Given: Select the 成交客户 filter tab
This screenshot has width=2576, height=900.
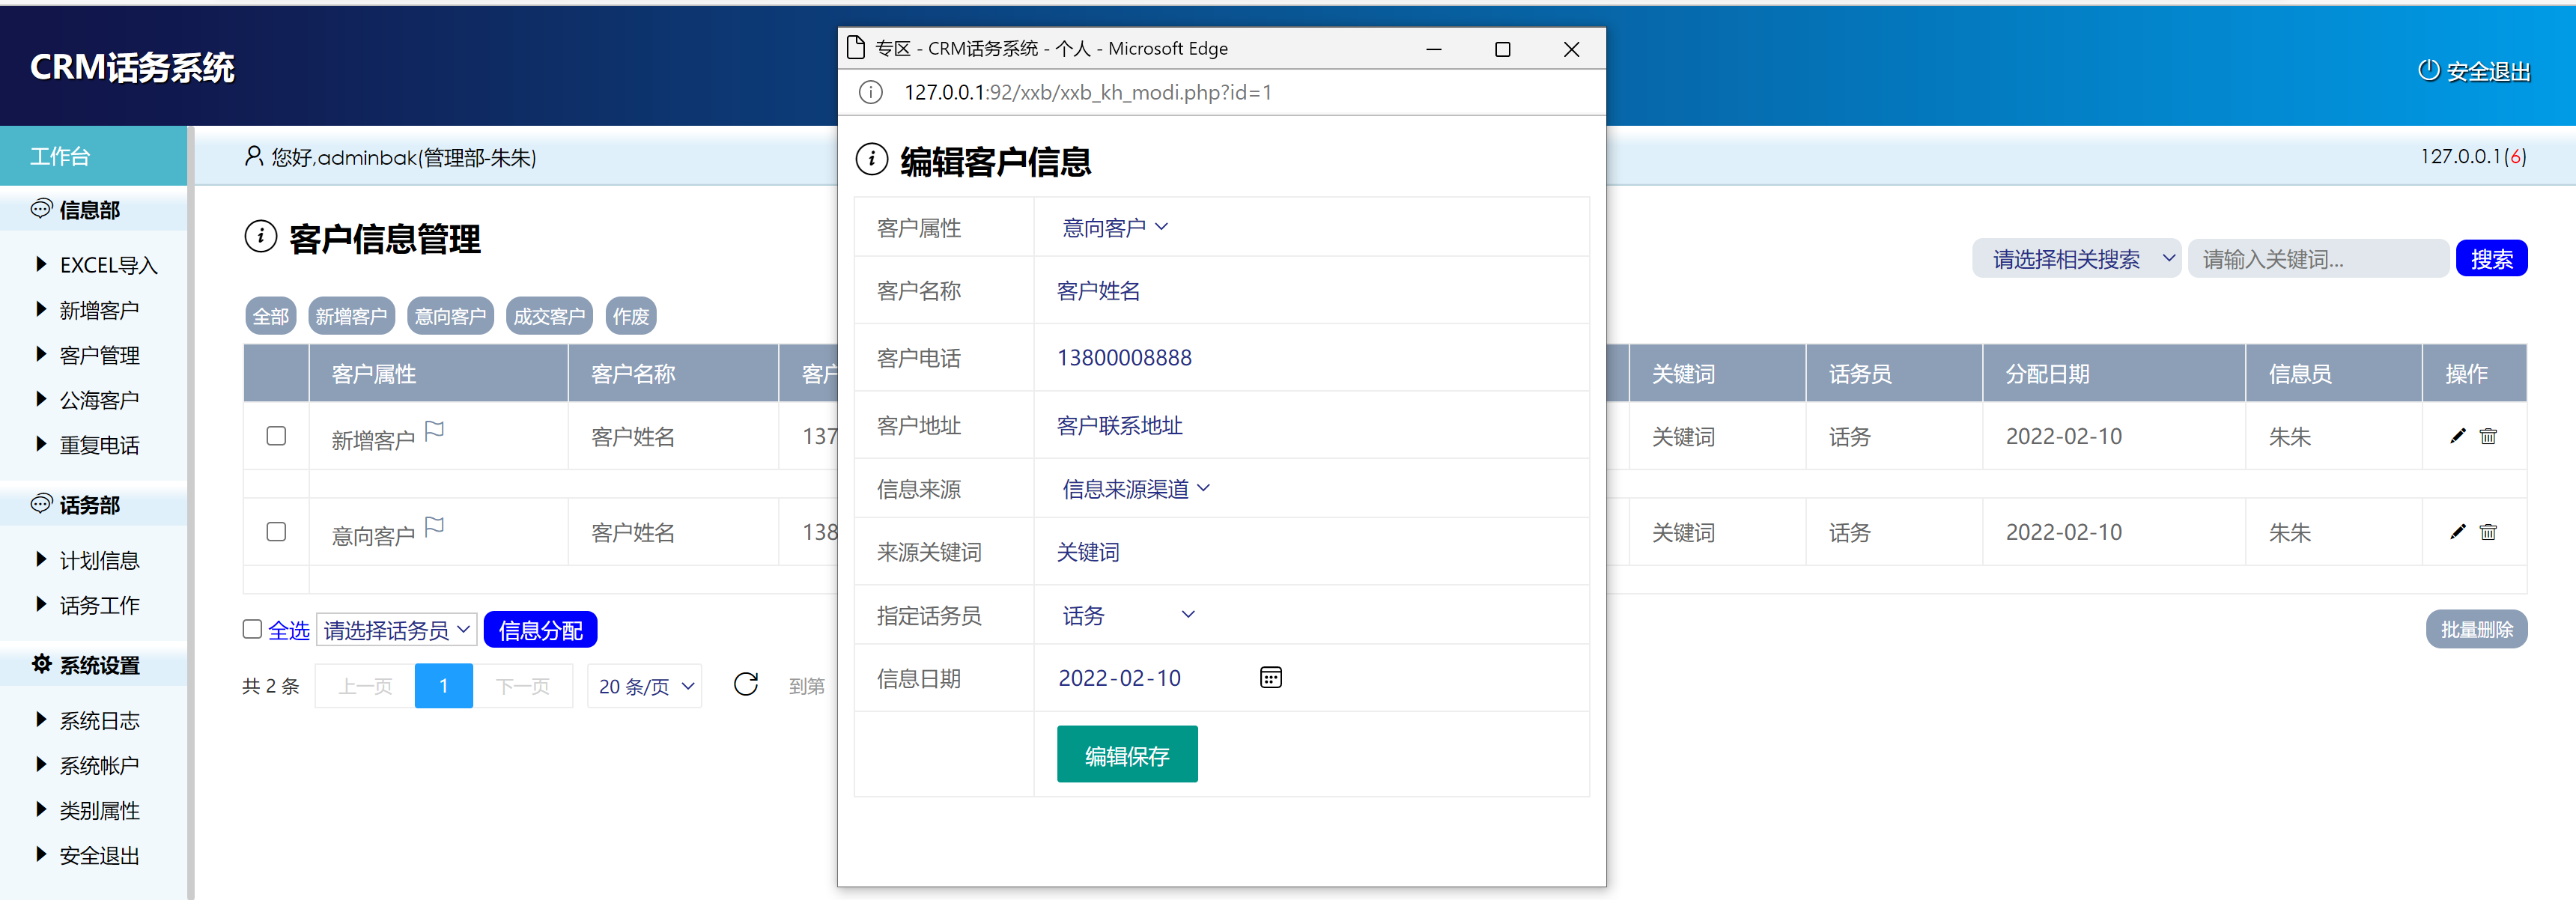Looking at the screenshot, I should 549,317.
